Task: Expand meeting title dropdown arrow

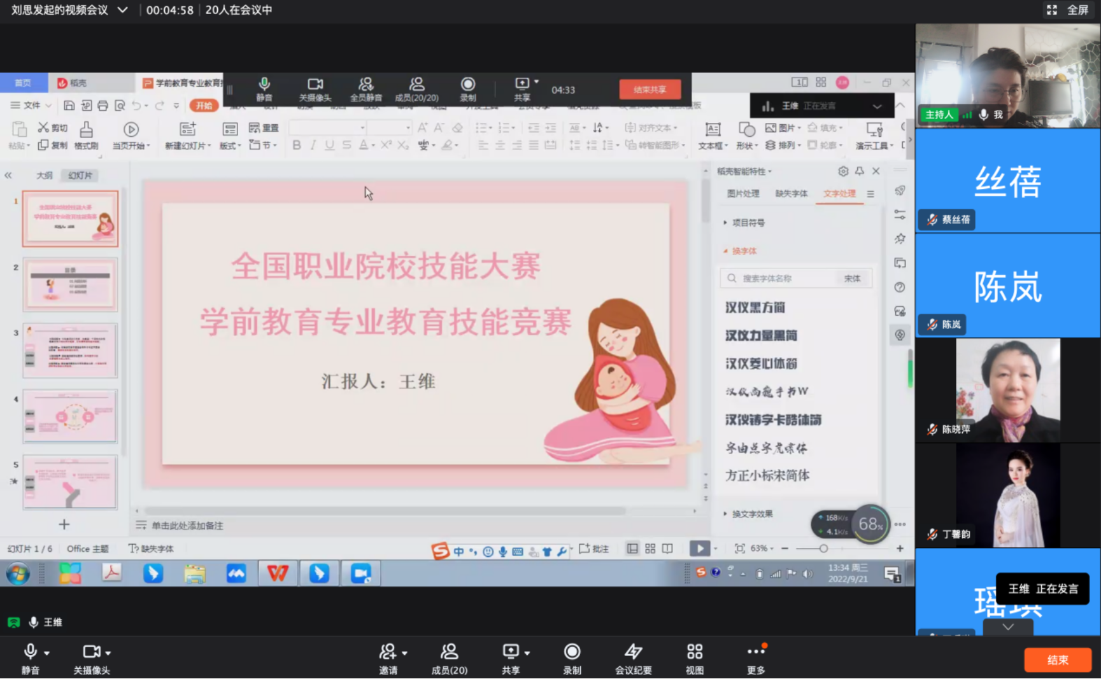Action: click(x=123, y=10)
